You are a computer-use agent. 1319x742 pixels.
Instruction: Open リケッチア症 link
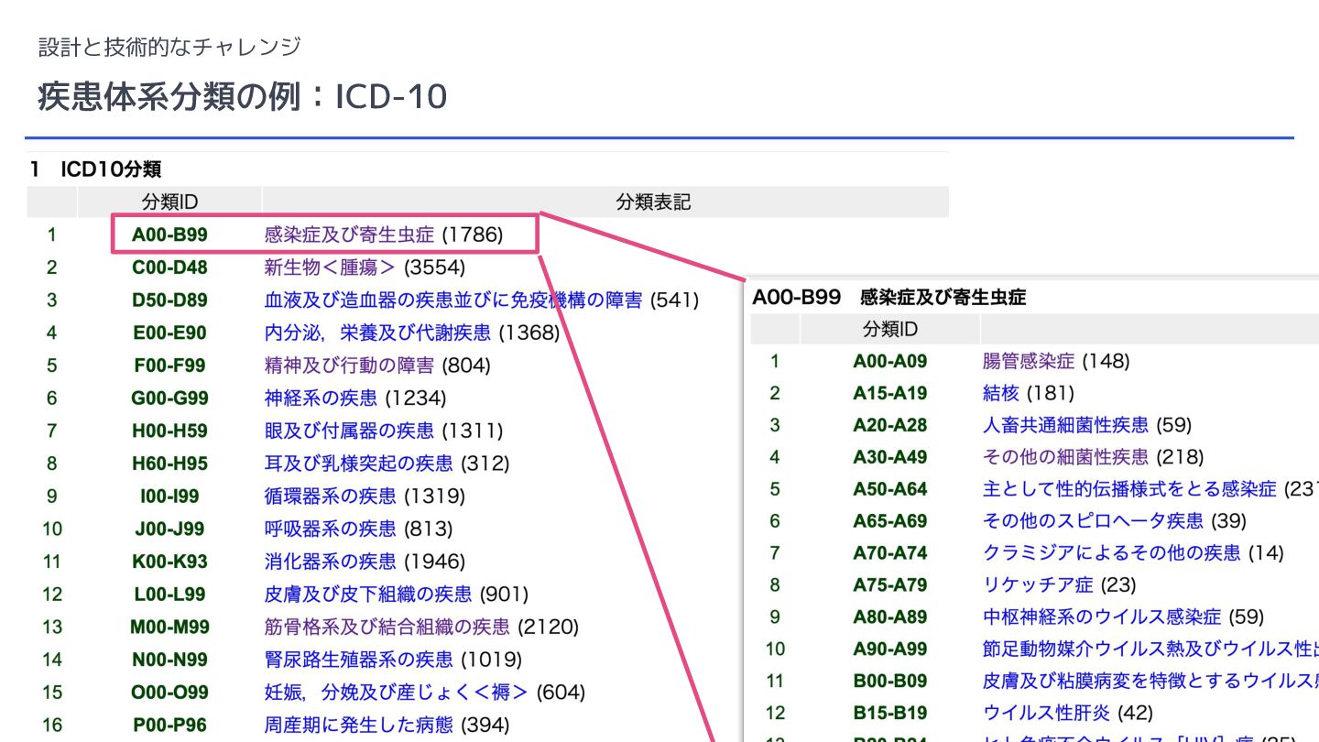(1038, 584)
